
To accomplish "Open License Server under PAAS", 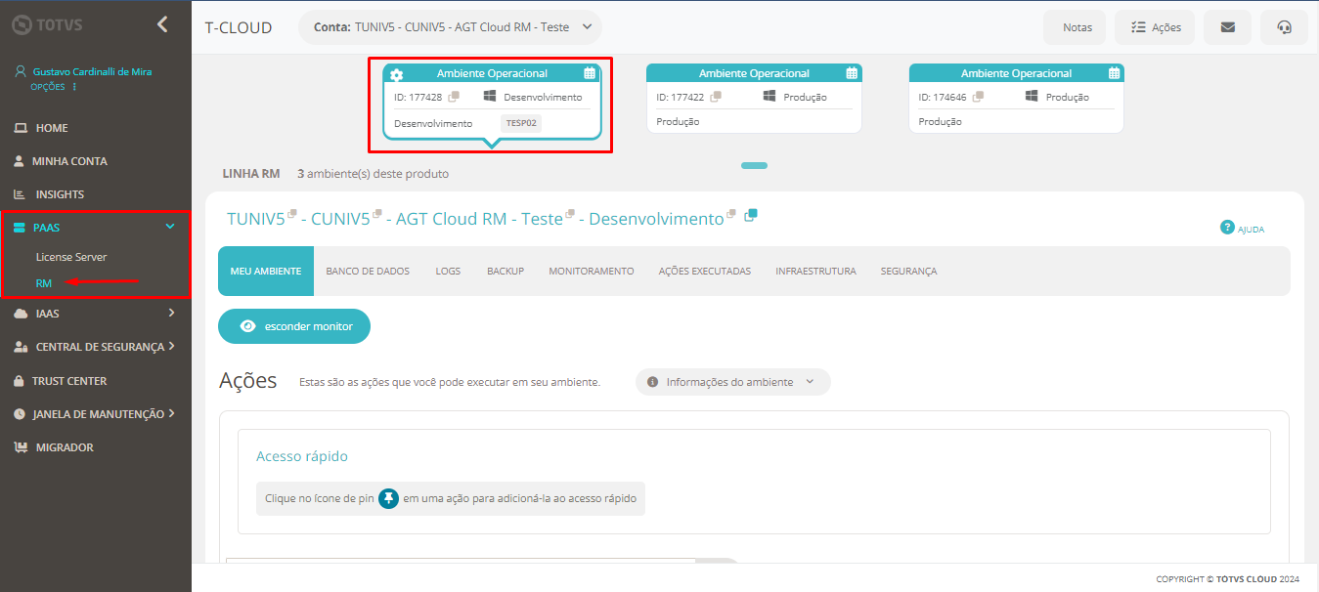I will point(71,257).
